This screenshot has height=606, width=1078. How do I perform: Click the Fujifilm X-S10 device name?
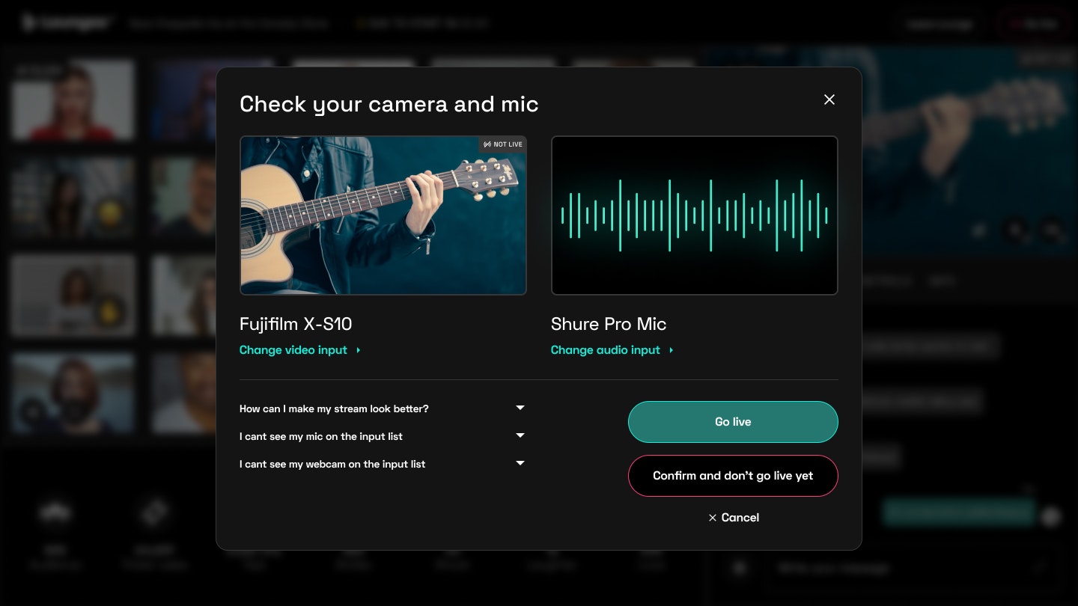click(296, 324)
